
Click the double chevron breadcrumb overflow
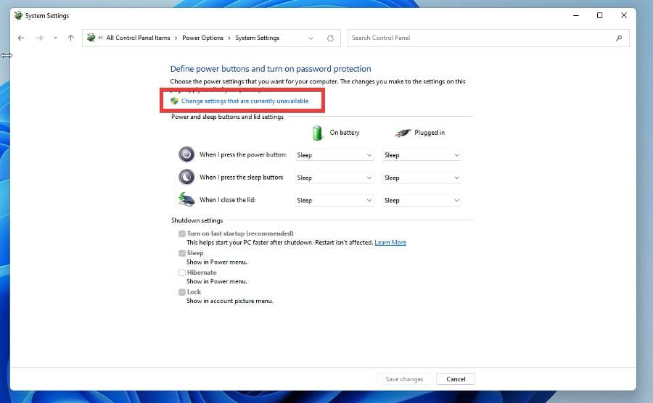point(100,38)
